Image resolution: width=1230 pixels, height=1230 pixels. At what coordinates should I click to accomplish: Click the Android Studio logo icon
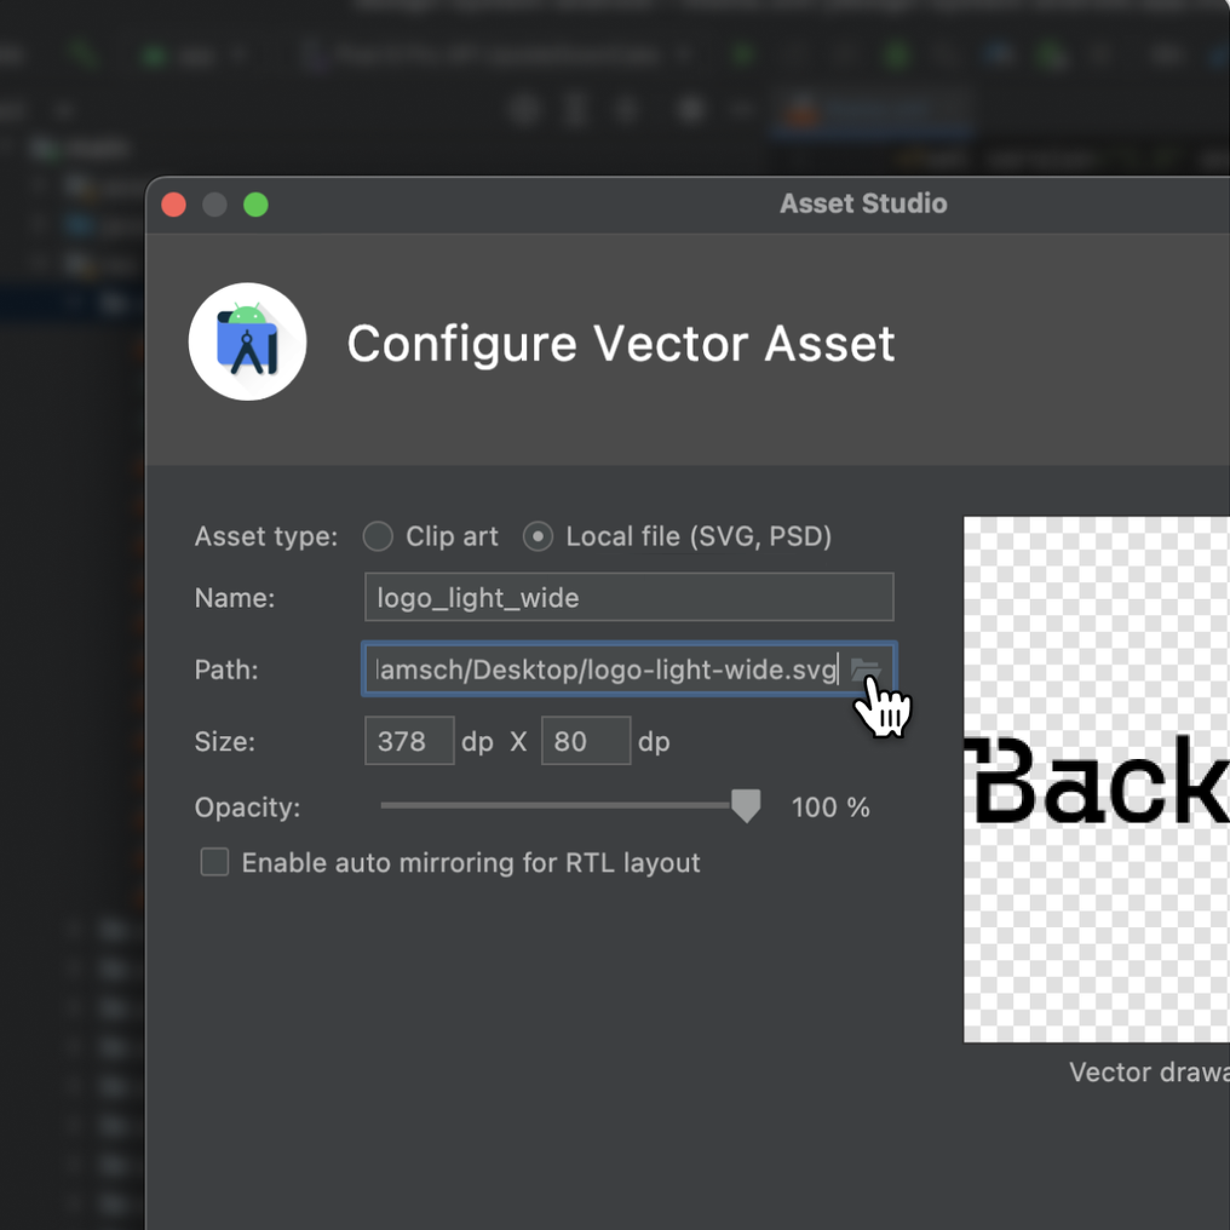click(x=248, y=342)
